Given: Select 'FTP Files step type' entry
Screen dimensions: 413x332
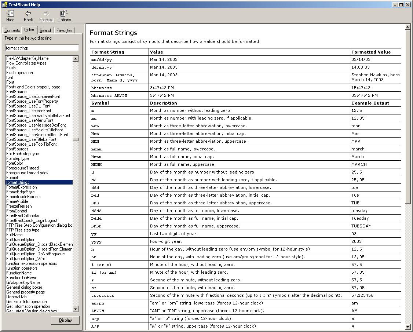Looking at the screenshot, I should pyautogui.click(x=23, y=230).
